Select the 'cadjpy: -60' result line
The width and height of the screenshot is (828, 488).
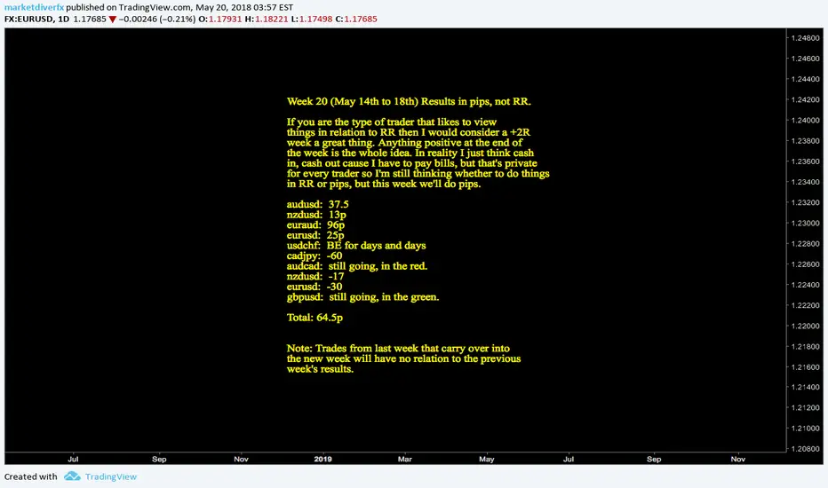(x=314, y=256)
